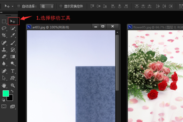Open the 组 auto-select dropdown
183x122 pixels.
[47, 6]
